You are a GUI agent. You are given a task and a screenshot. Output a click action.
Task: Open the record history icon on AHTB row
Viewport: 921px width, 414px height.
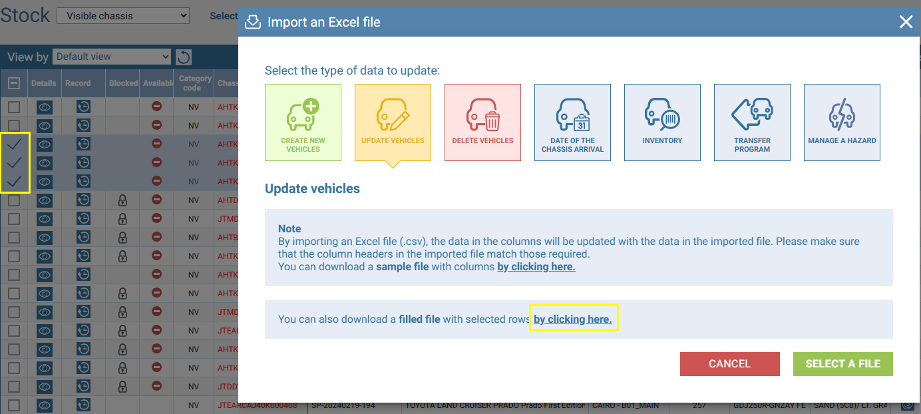click(83, 237)
